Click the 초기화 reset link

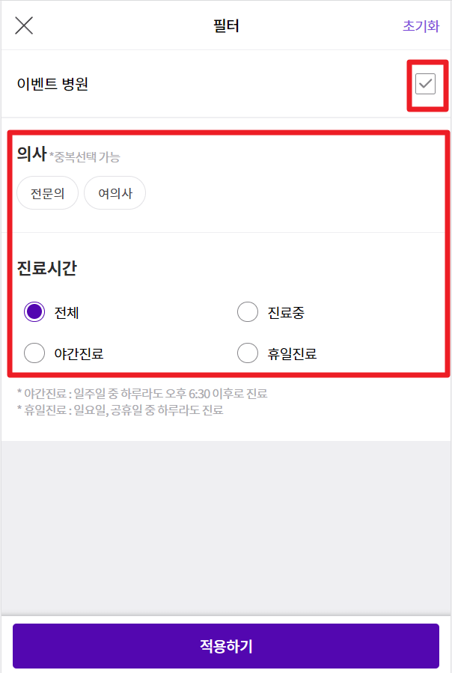(421, 25)
